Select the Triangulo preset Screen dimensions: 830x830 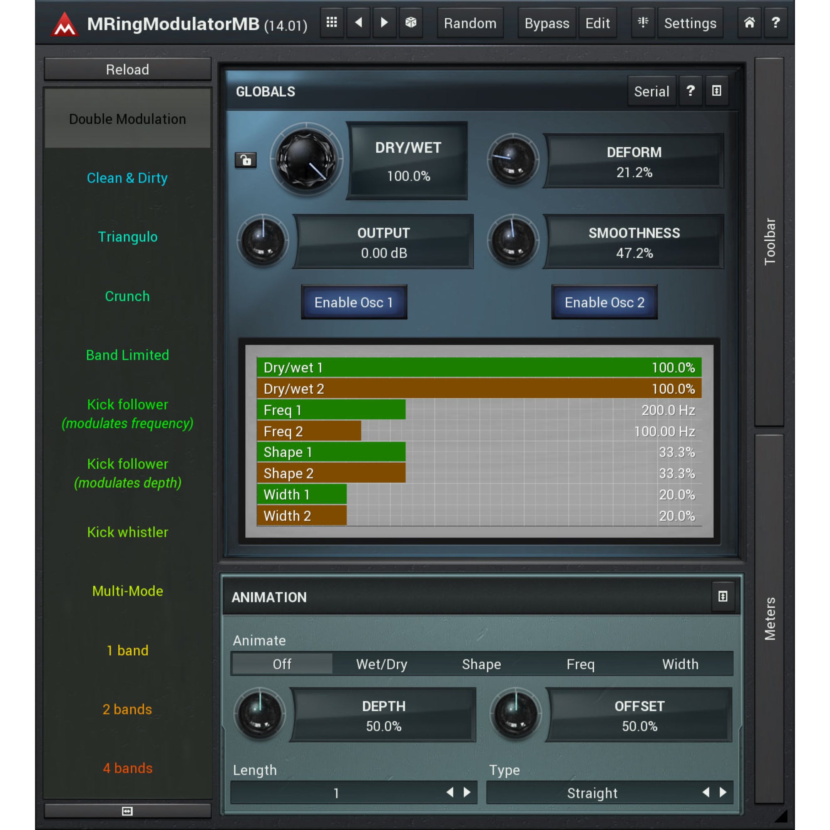[127, 236]
